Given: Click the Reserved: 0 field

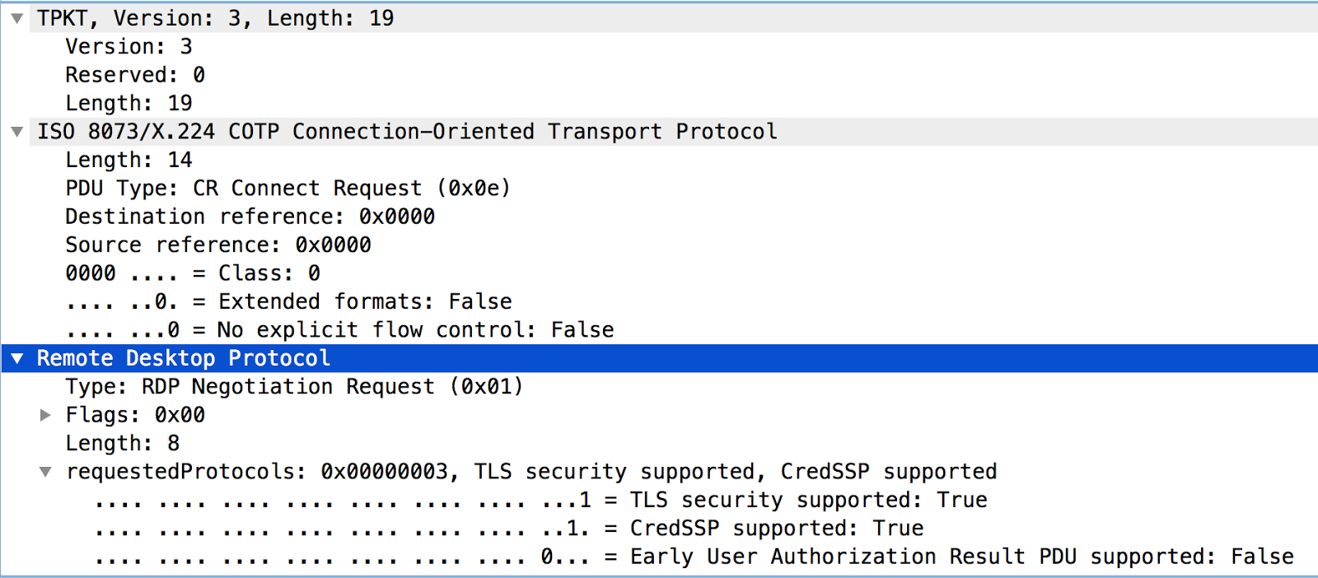Looking at the screenshot, I should click(x=135, y=75).
